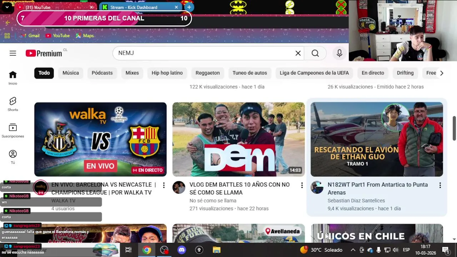Open the tab search dropdown arrow
This screenshot has height=257, width=457.
7,7
